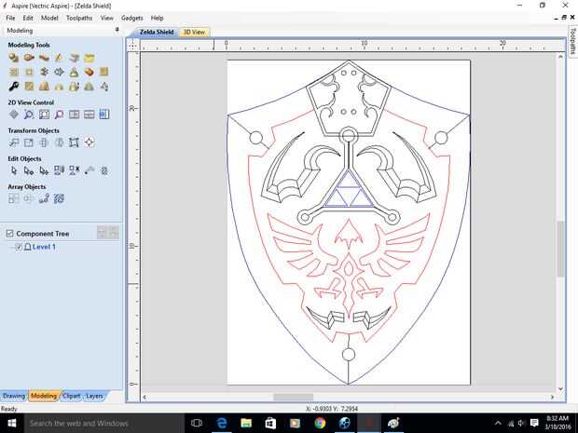Screen dimensions: 578x433
Task: Activate the Selection arrow tool
Action: pos(14,170)
